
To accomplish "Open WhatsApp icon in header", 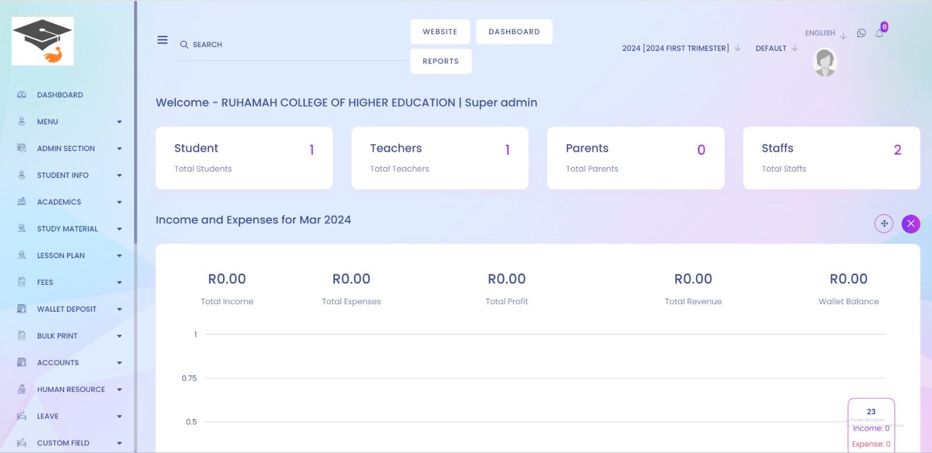I will [x=862, y=33].
